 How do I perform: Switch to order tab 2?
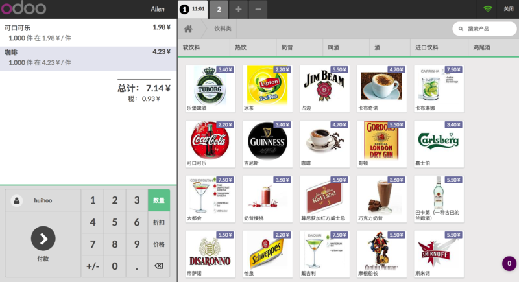point(219,9)
